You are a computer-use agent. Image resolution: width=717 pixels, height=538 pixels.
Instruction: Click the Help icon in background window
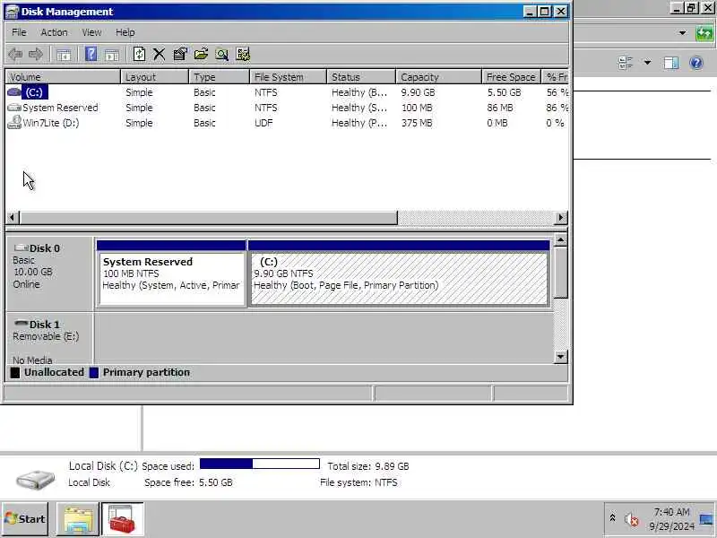pyautogui.click(x=696, y=63)
